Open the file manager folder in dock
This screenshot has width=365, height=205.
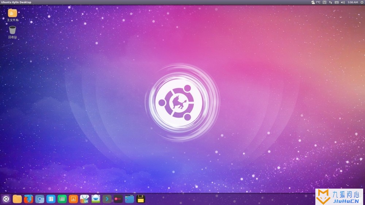[17, 199]
